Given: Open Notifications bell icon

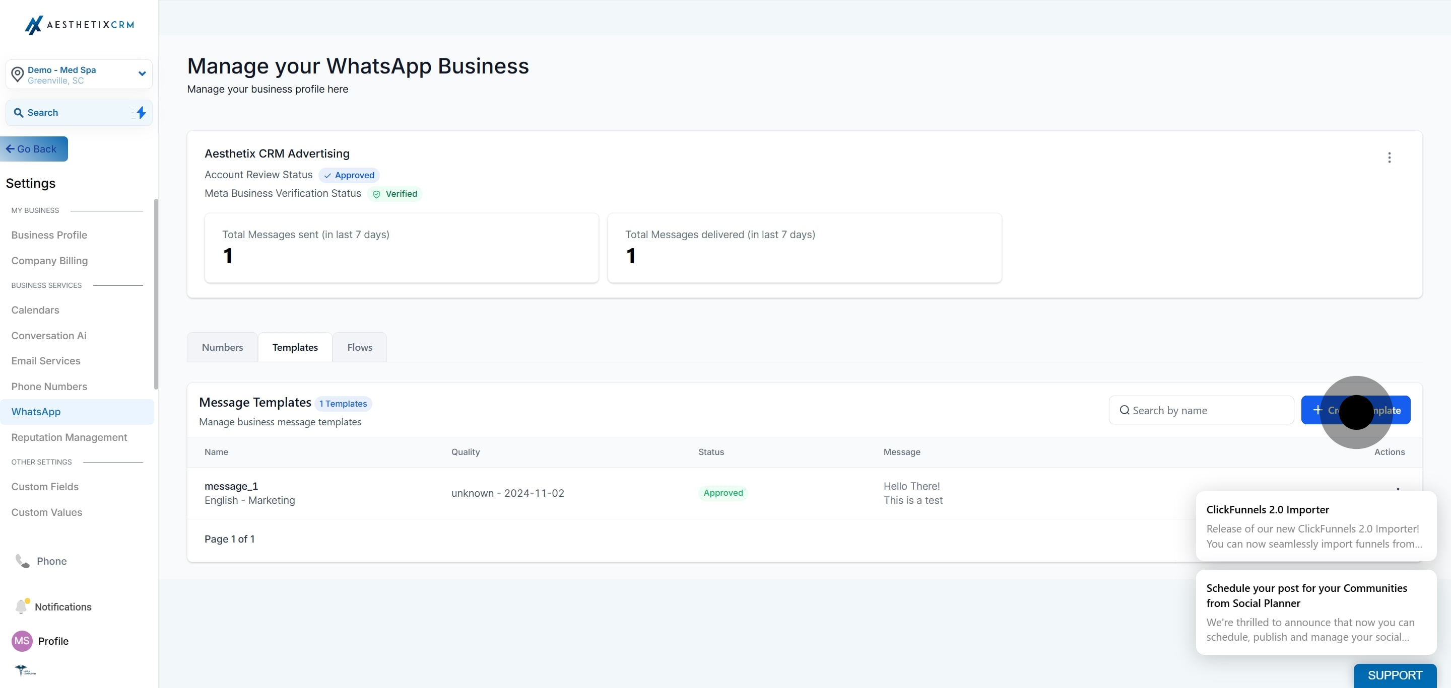Looking at the screenshot, I should 21,606.
